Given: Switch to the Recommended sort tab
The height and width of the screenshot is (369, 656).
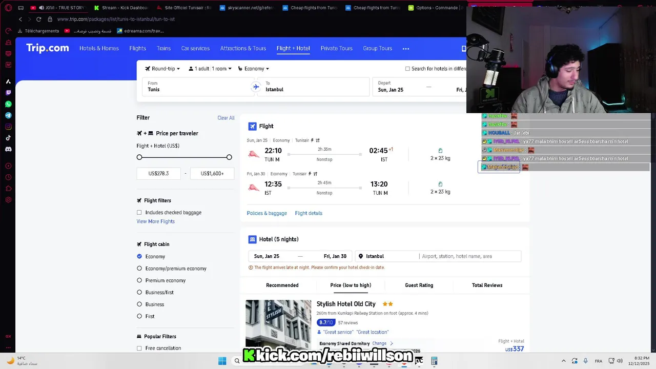Looking at the screenshot, I should (x=282, y=285).
